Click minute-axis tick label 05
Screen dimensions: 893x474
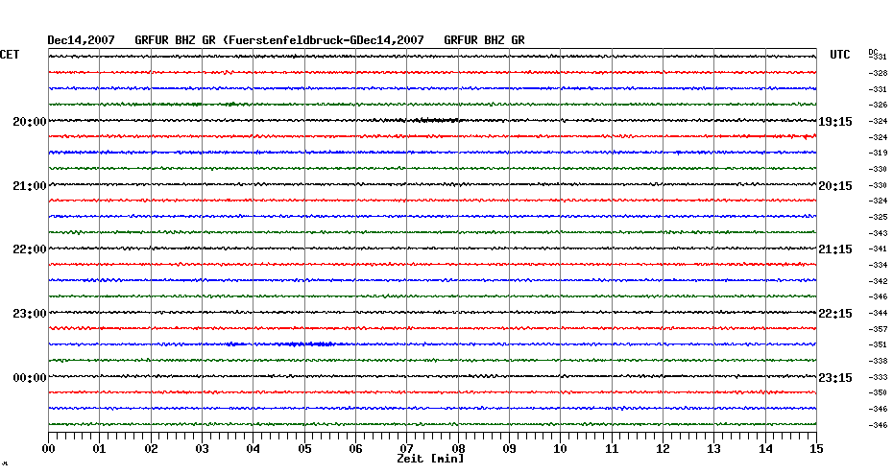click(304, 449)
